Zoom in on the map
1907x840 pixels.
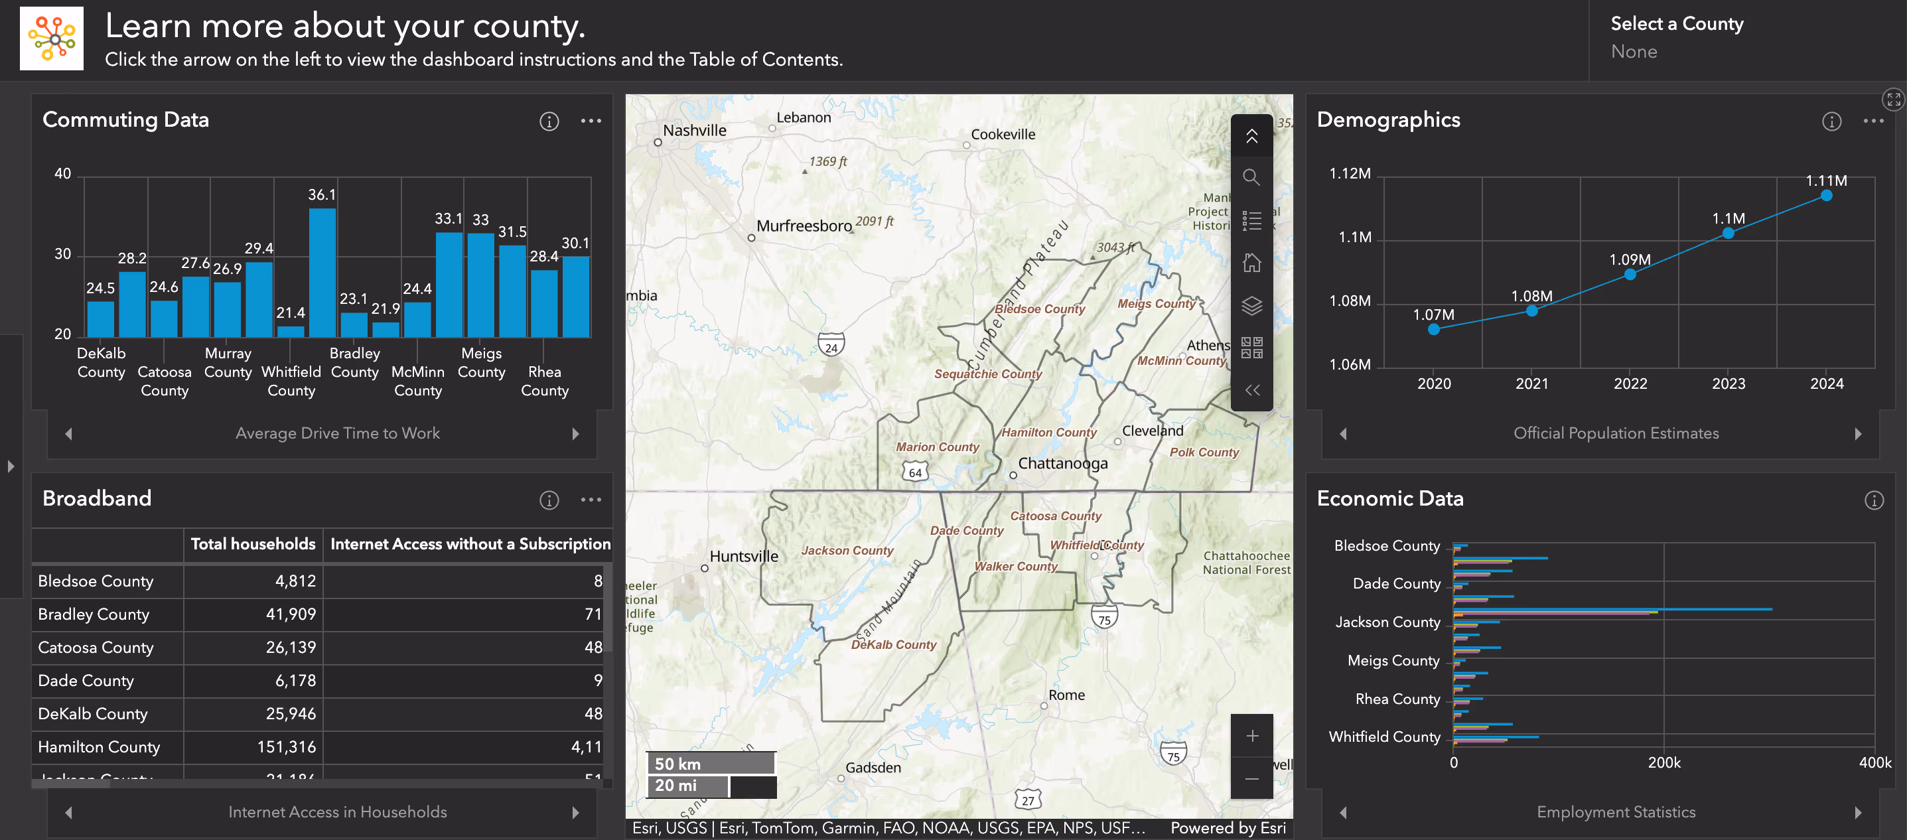1251,736
